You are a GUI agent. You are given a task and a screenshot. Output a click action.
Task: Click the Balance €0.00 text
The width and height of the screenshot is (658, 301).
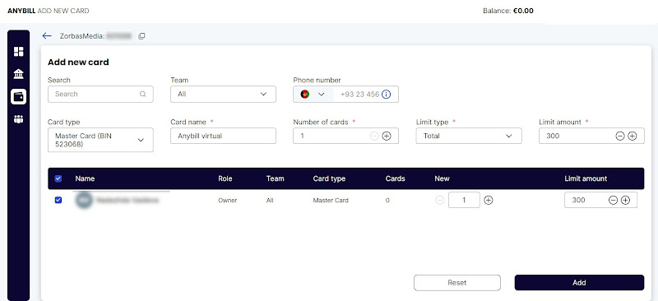coord(508,11)
